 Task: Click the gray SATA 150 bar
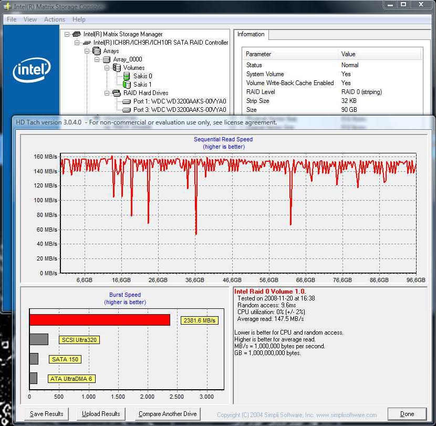point(34,359)
